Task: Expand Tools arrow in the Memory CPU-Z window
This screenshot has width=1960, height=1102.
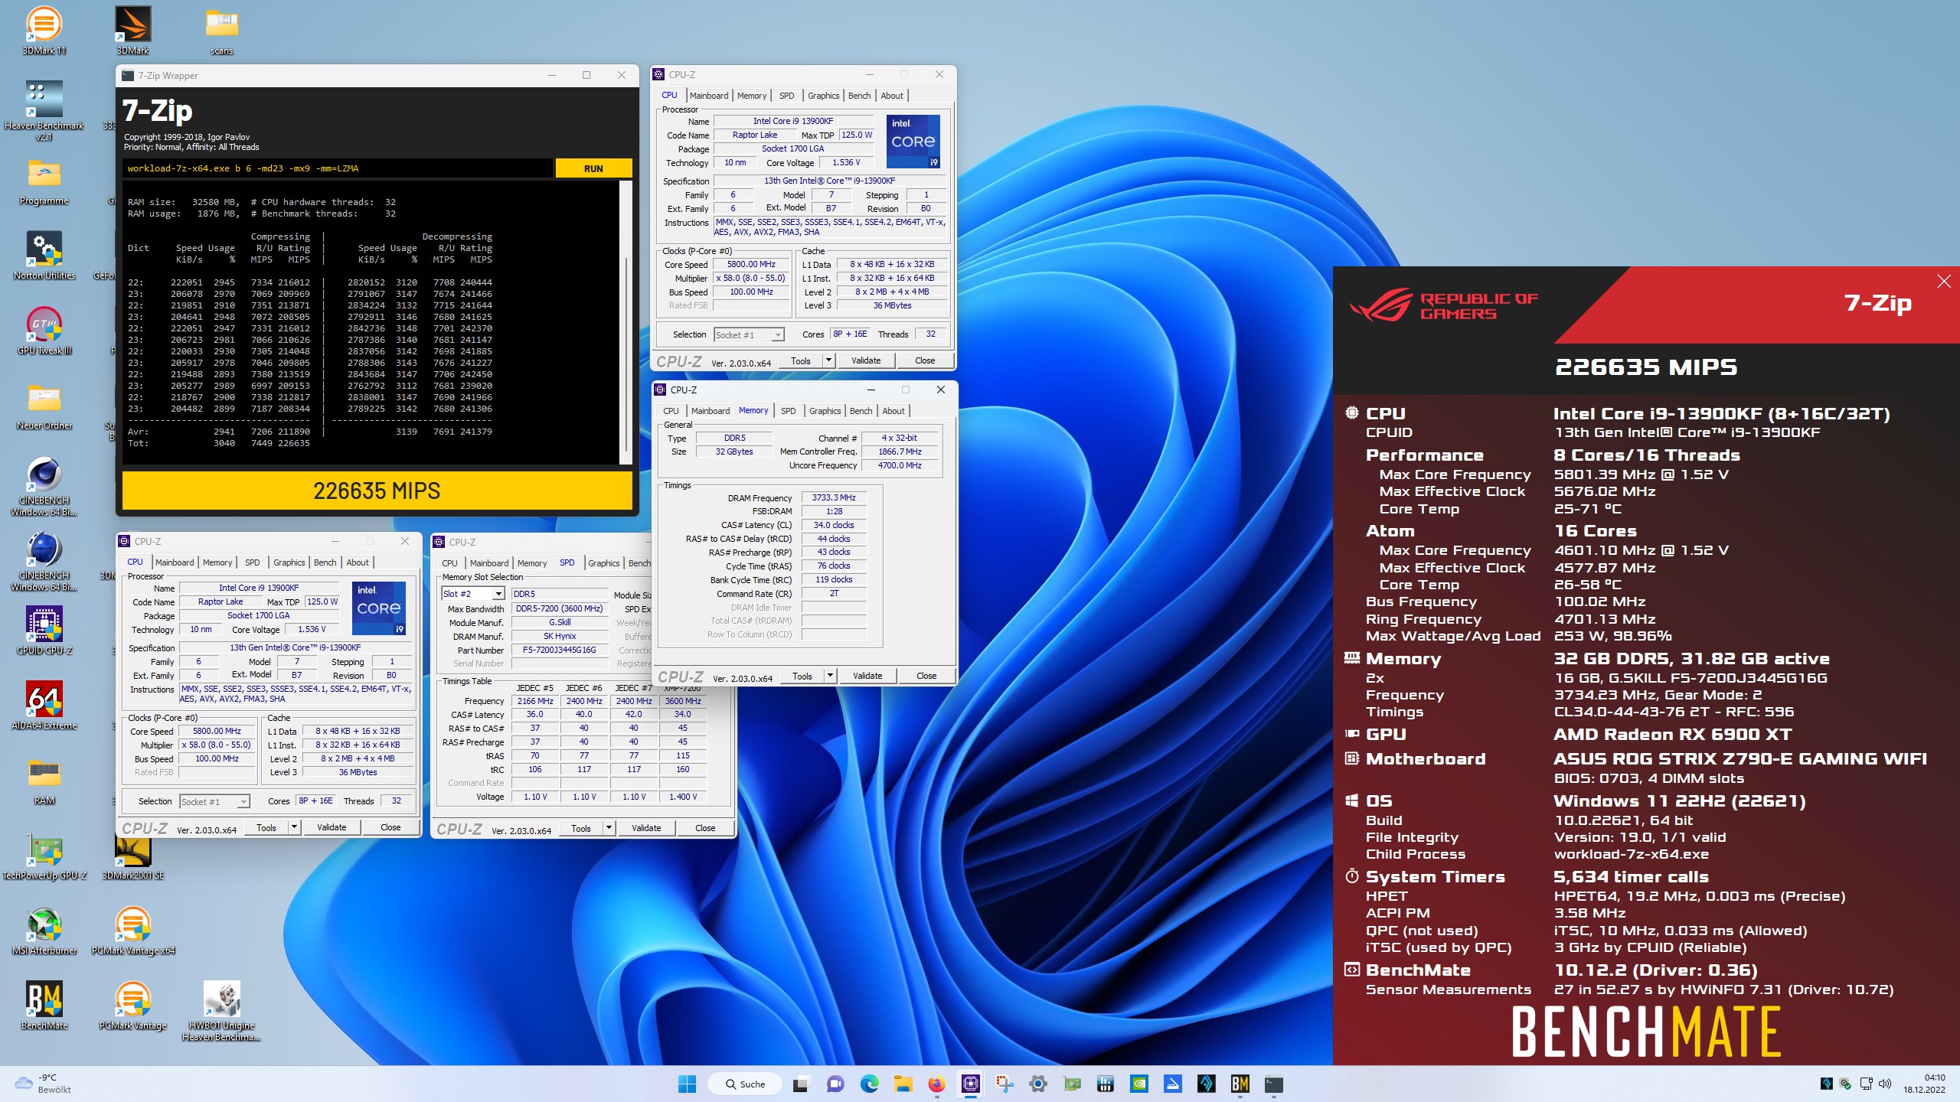Action: (x=829, y=676)
